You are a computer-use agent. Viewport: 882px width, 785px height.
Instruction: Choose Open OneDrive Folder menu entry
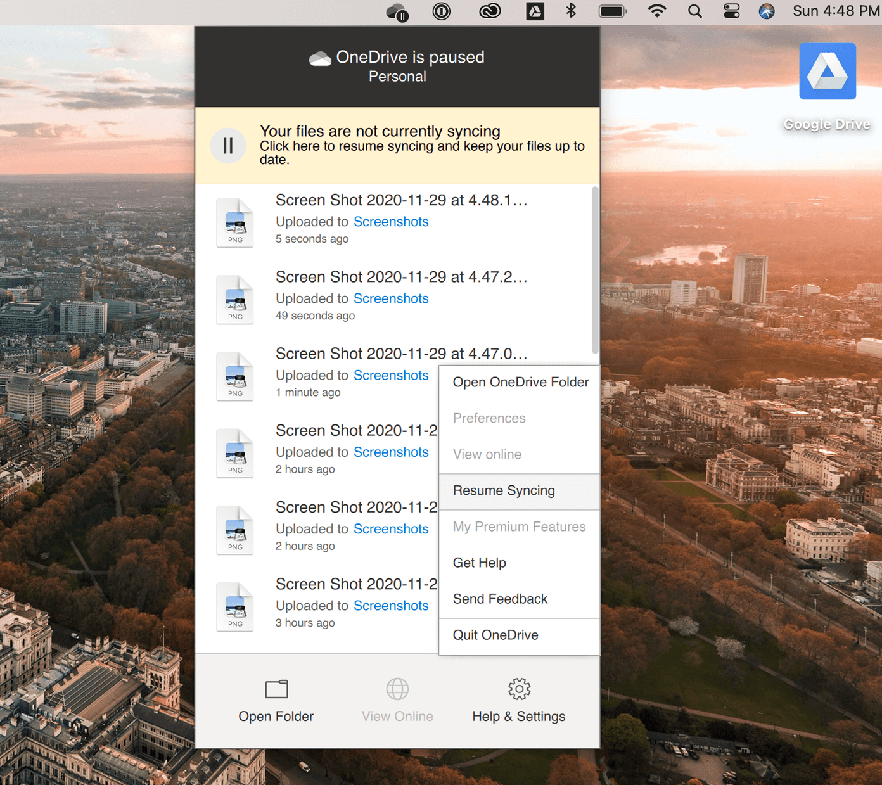click(x=519, y=383)
